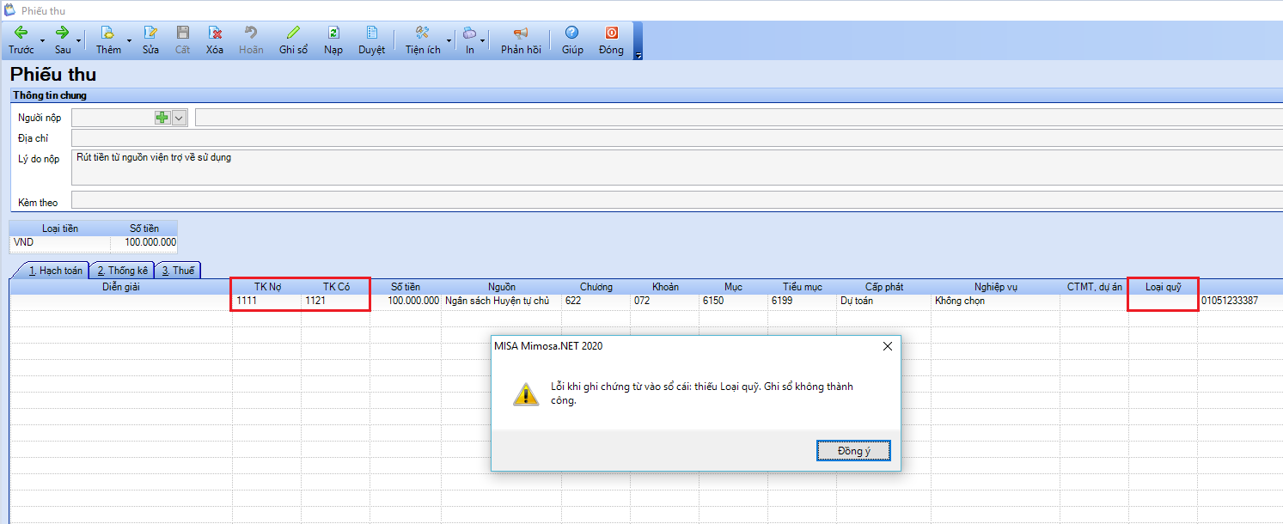1283x524 pixels.
Task: Switch to the Thuế tab
Action: (178, 271)
